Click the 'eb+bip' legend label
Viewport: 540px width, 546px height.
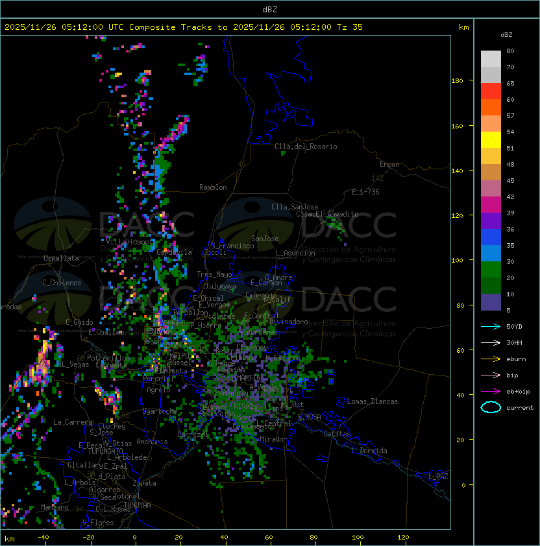[x=518, y=392]
